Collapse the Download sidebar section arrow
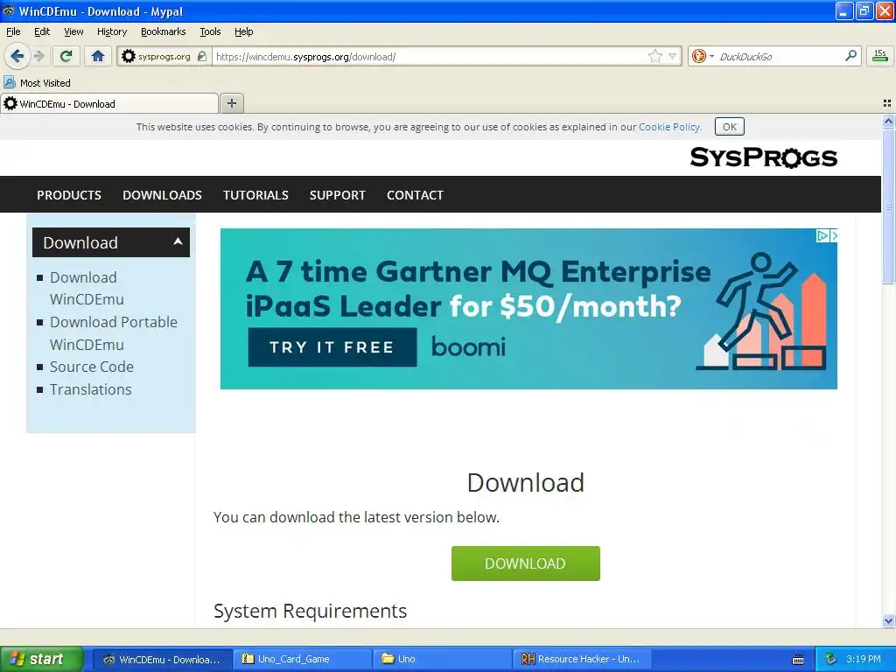The image size is (896, 672). coord(178,241)
